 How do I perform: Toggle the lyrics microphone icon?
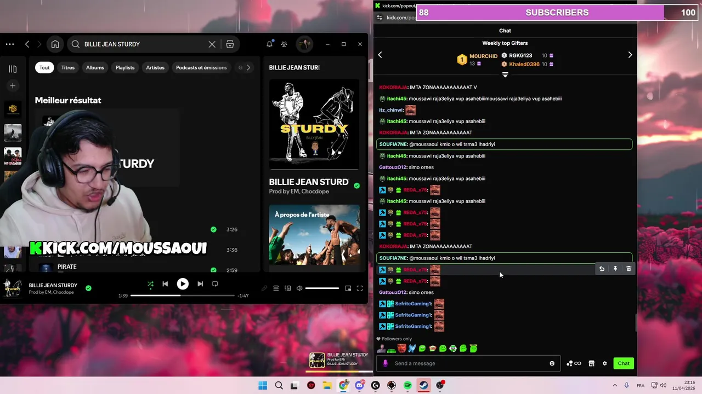264,288
